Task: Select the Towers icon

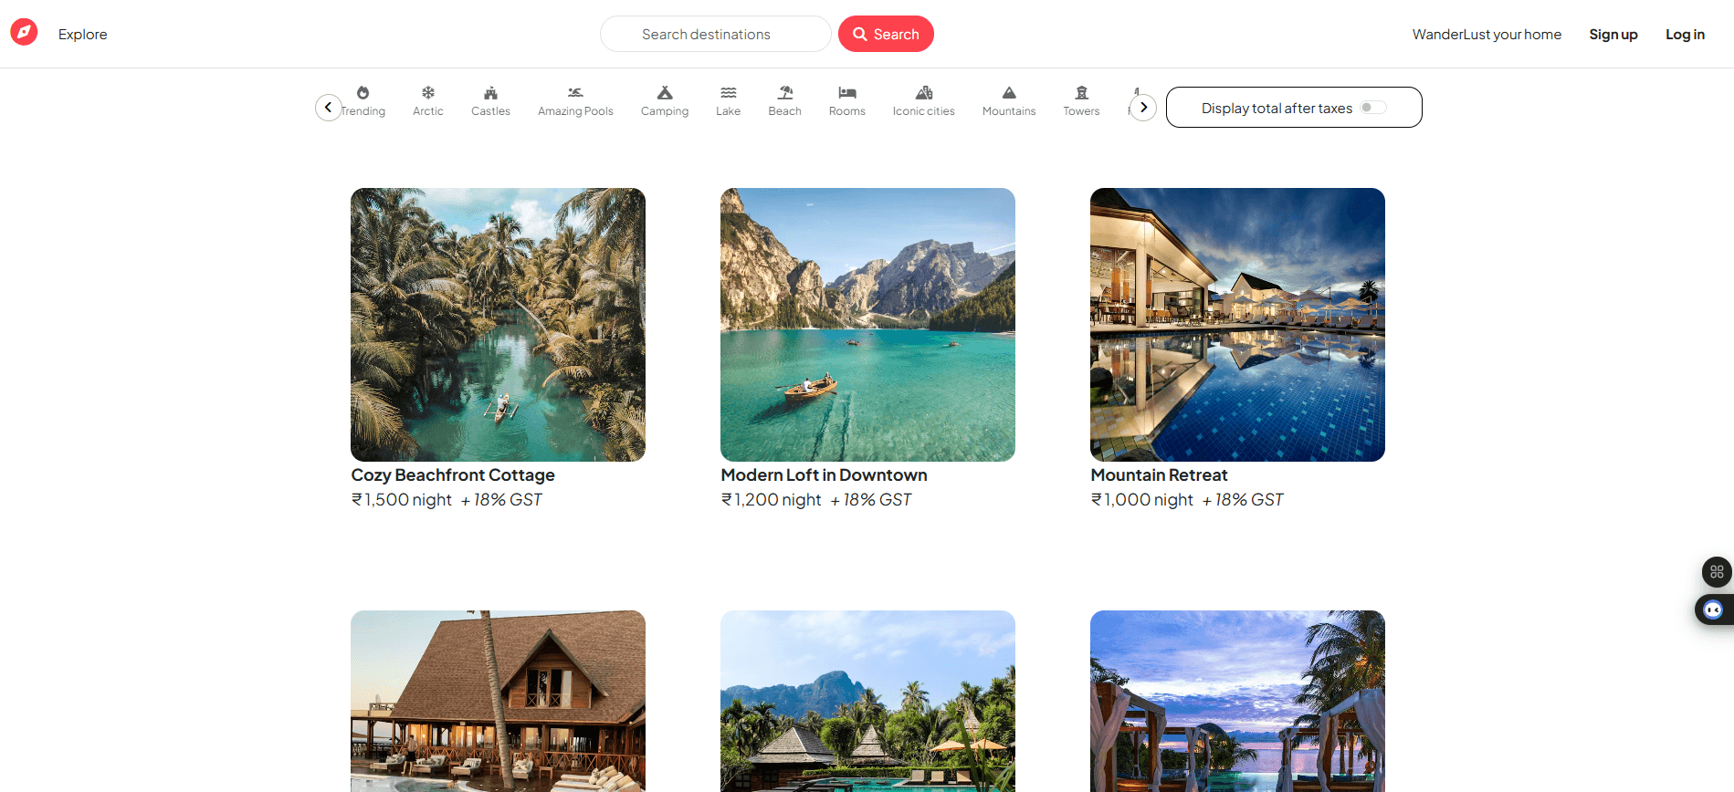Action: click(1082, 92)
